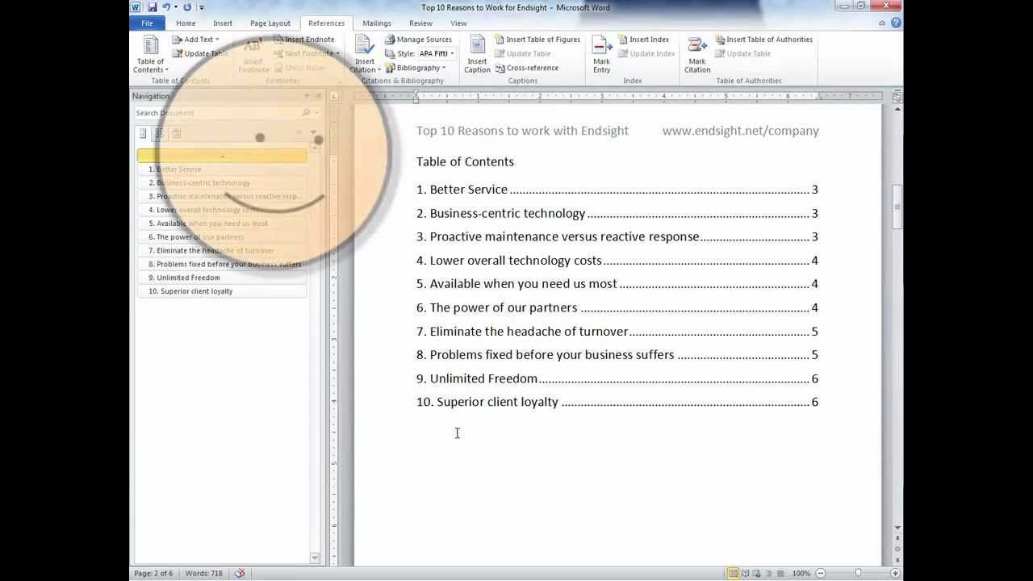Go to '9. Unlimited Freedom' heading in Navigation
The width and height of the screenshot is (1033, 581).
point(222,278)
